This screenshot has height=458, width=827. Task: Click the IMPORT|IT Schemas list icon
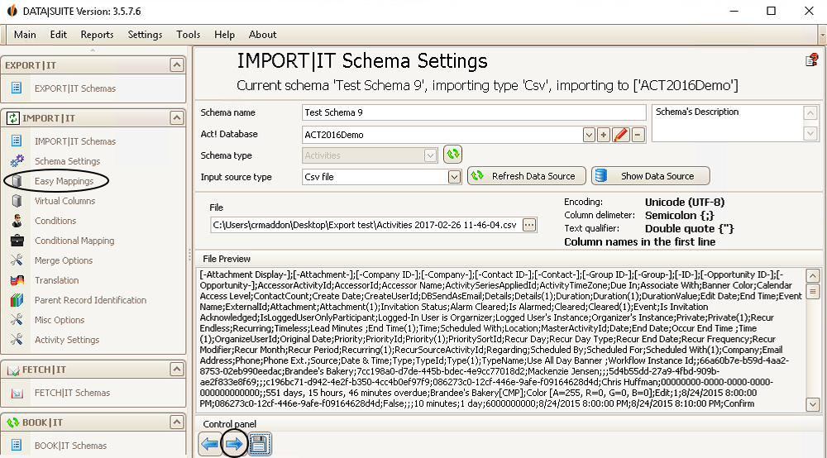click(x=17, y=141)
